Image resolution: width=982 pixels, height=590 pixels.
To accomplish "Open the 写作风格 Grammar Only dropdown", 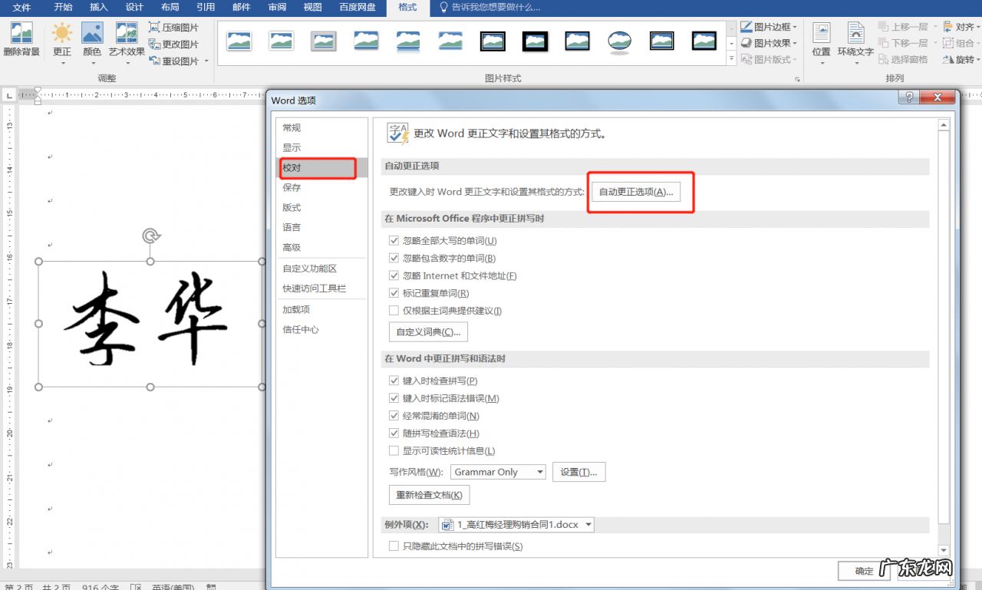I will click(539, 472).
